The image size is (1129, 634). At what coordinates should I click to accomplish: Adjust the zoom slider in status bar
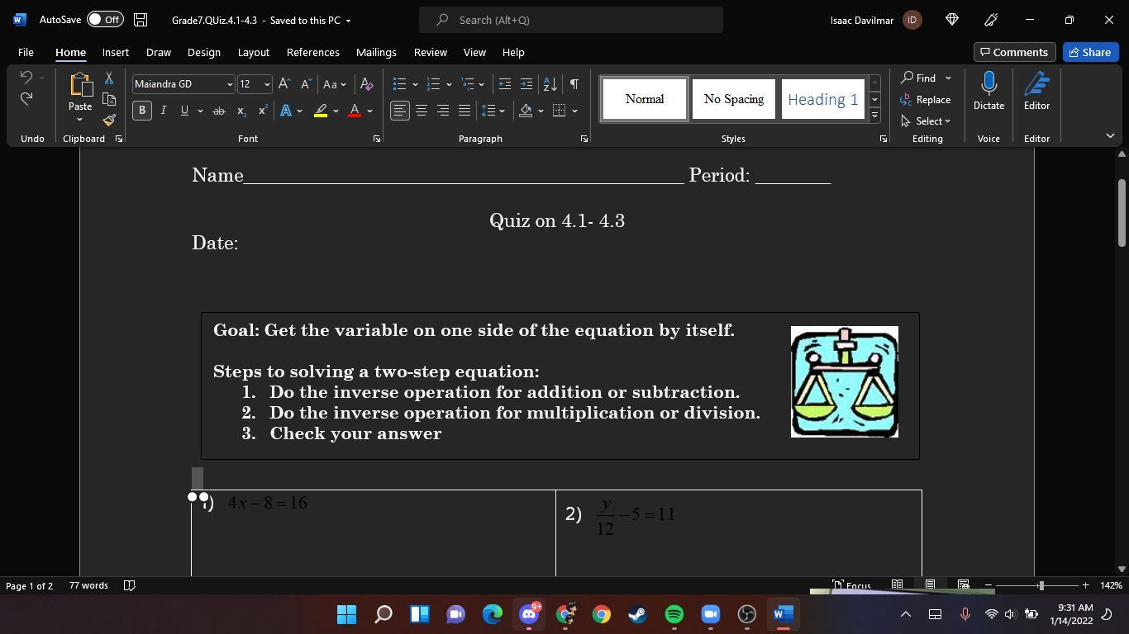1041,585
